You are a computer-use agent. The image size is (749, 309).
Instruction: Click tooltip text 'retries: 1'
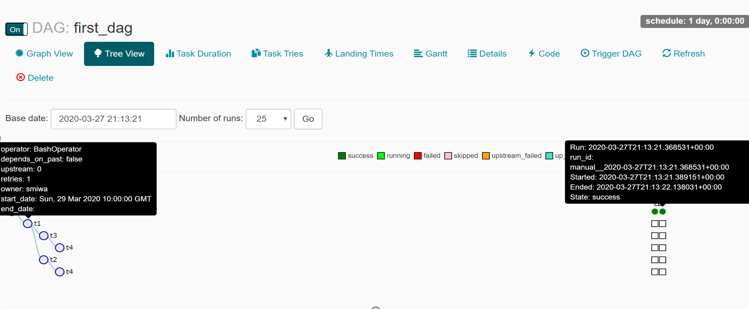15,179
